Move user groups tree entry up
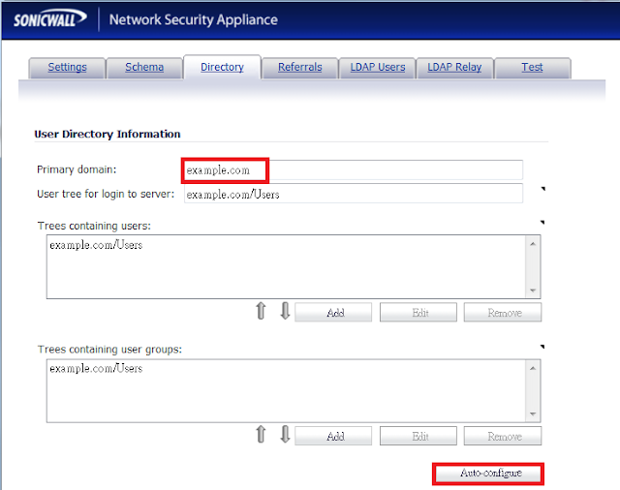The height and width of the screenshot is (490, 620). pyautogui.click(x=261, y=434)
